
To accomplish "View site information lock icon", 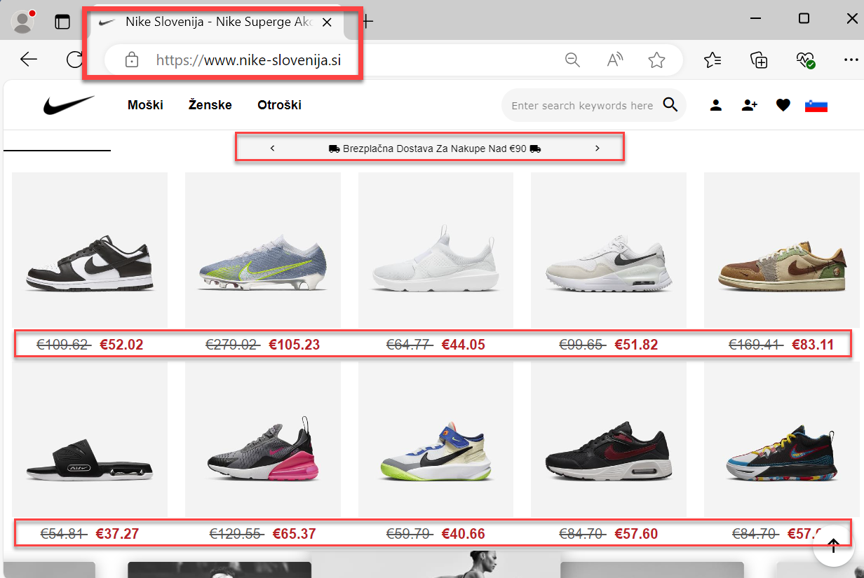I will point(131,60).
